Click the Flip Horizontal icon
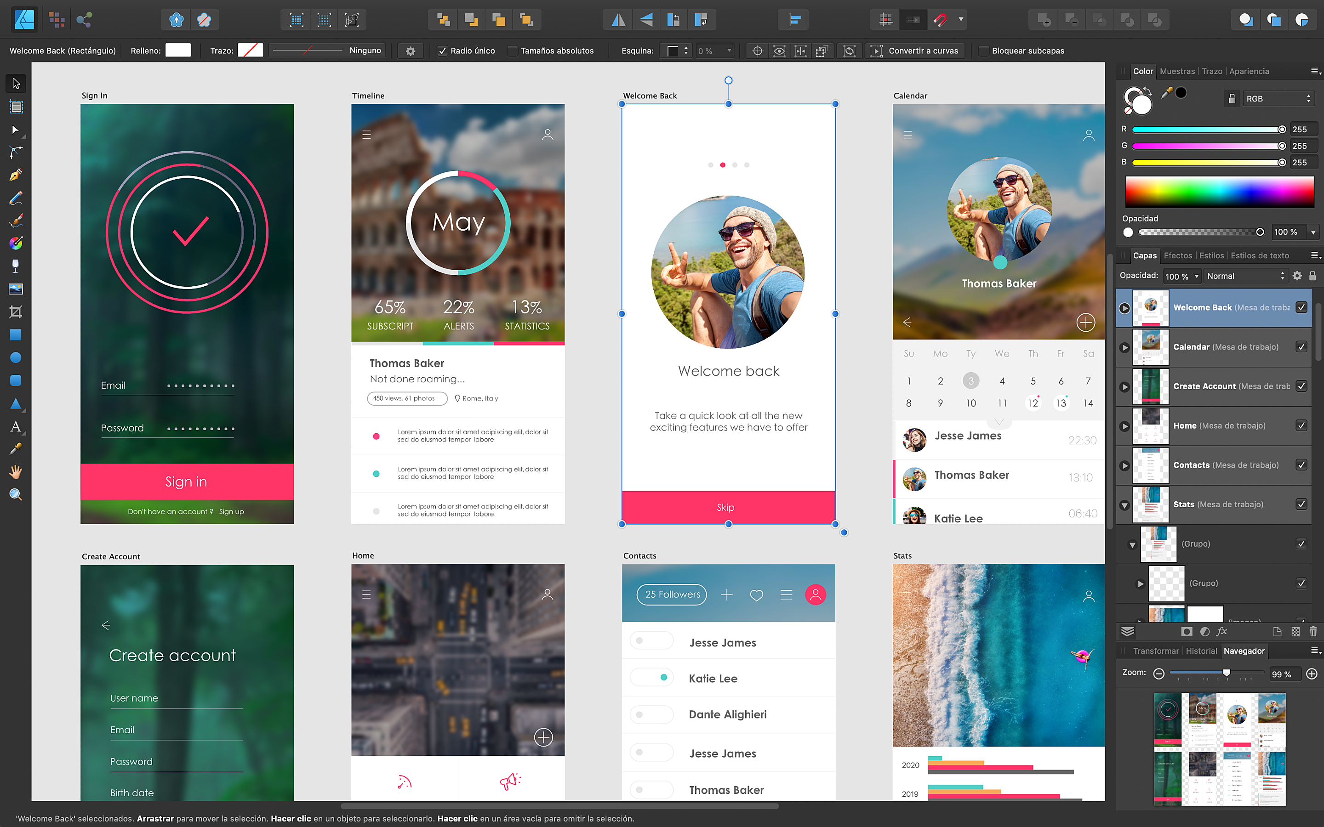Image resolution: width=1324 pixels, height=827 pixels. point(618,20)
